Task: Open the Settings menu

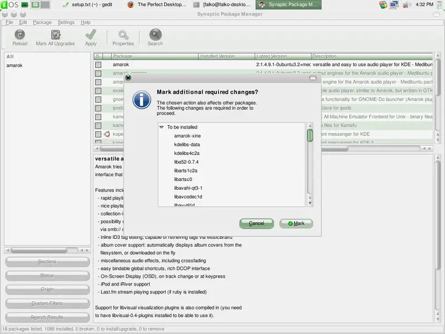Action: [x=66, y=22]
